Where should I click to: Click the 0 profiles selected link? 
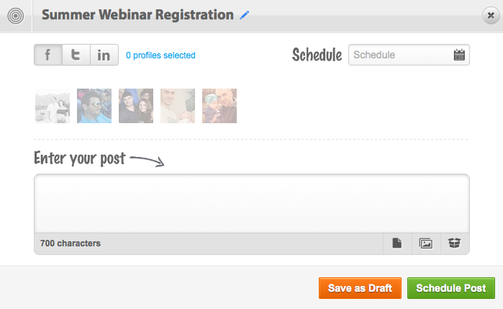pyautogui.click(x=160, y=55)
